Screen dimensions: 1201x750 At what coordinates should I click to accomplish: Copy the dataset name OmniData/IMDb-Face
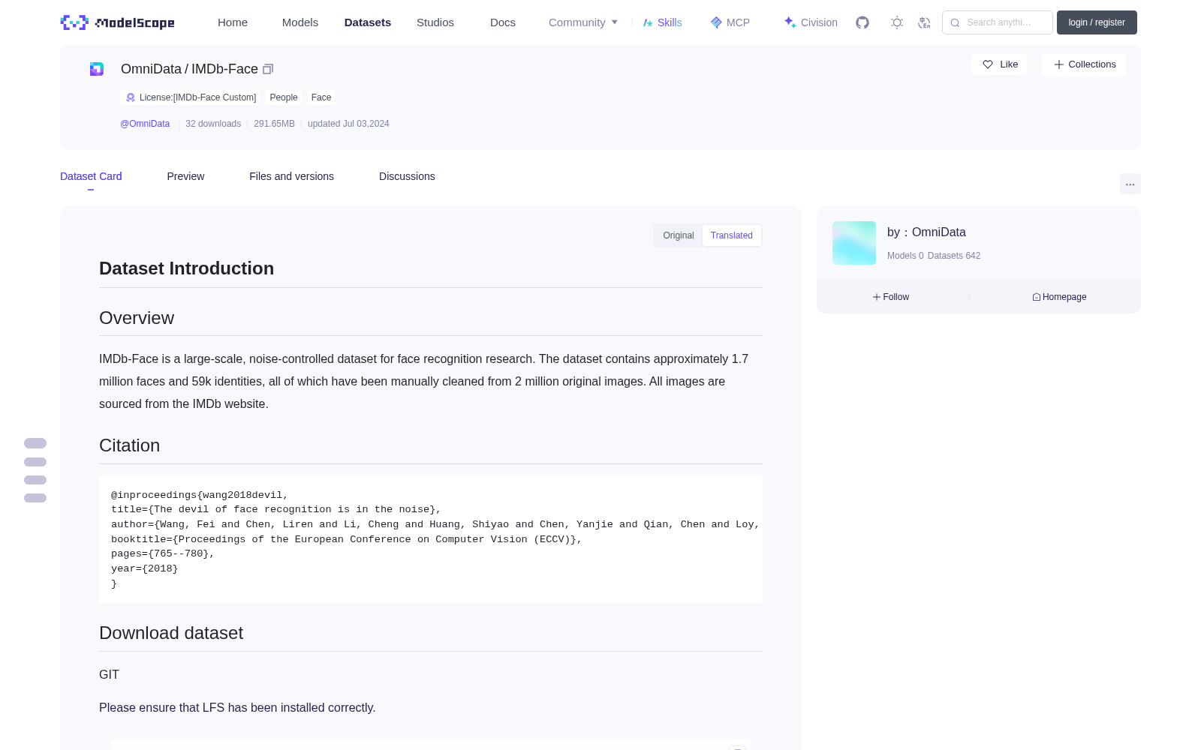coord(268,69)
